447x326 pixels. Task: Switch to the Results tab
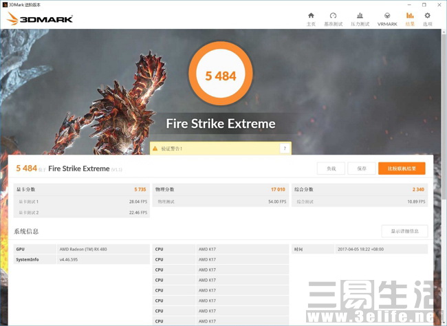pyautogui.click(x=410, y=19)
